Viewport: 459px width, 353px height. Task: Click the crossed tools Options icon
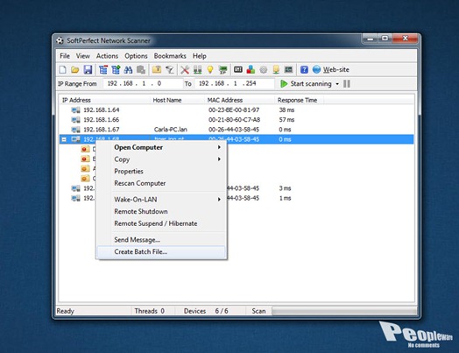point(185,70)
